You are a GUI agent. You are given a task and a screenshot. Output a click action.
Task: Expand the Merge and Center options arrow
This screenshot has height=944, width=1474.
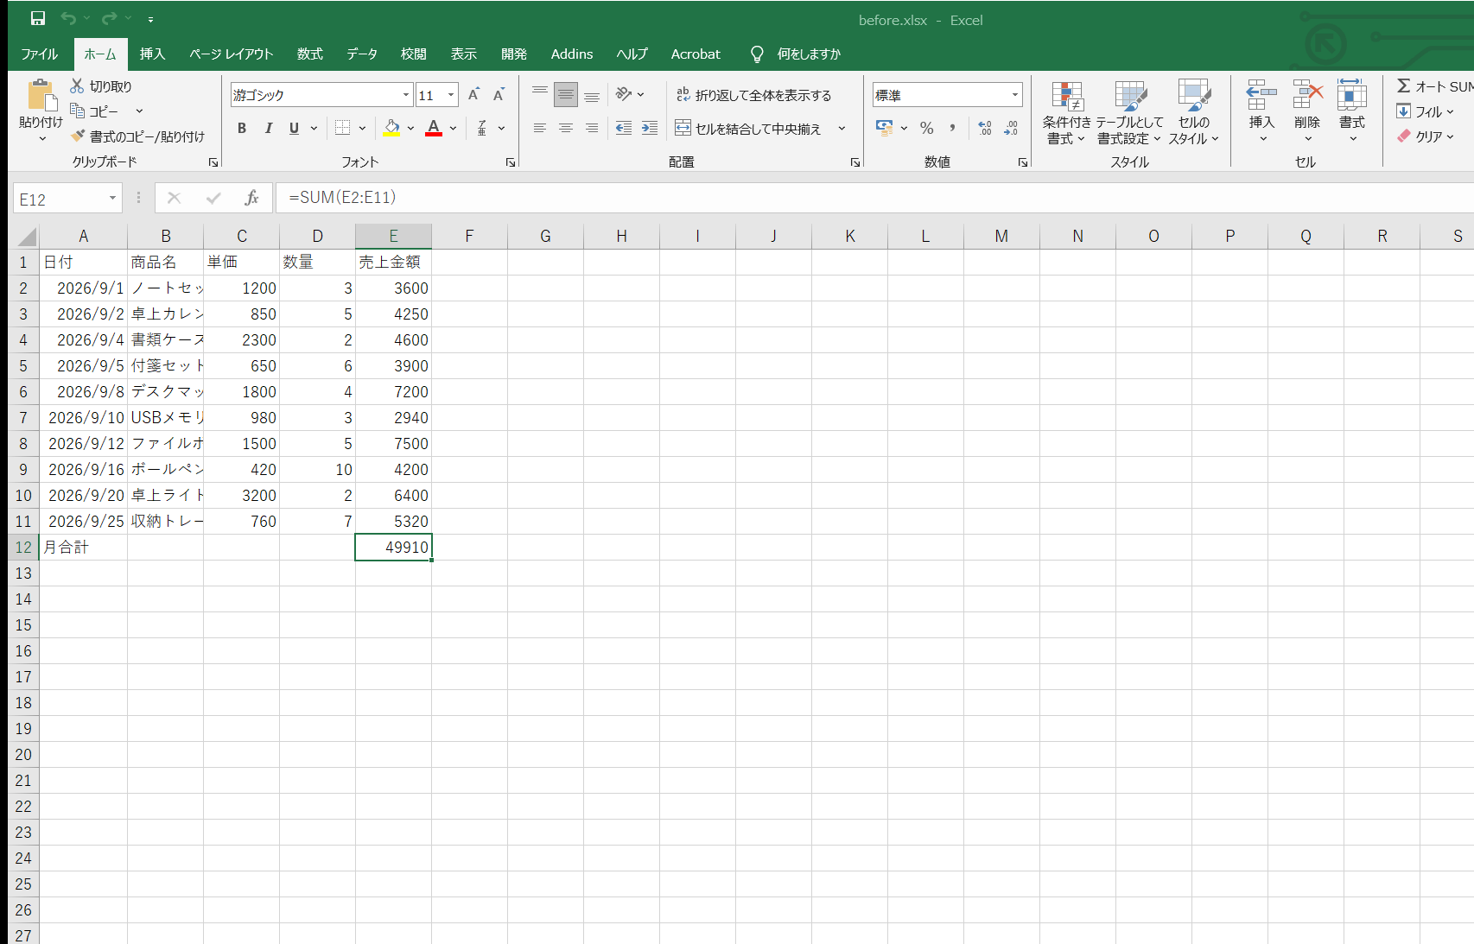click(842, 129)
